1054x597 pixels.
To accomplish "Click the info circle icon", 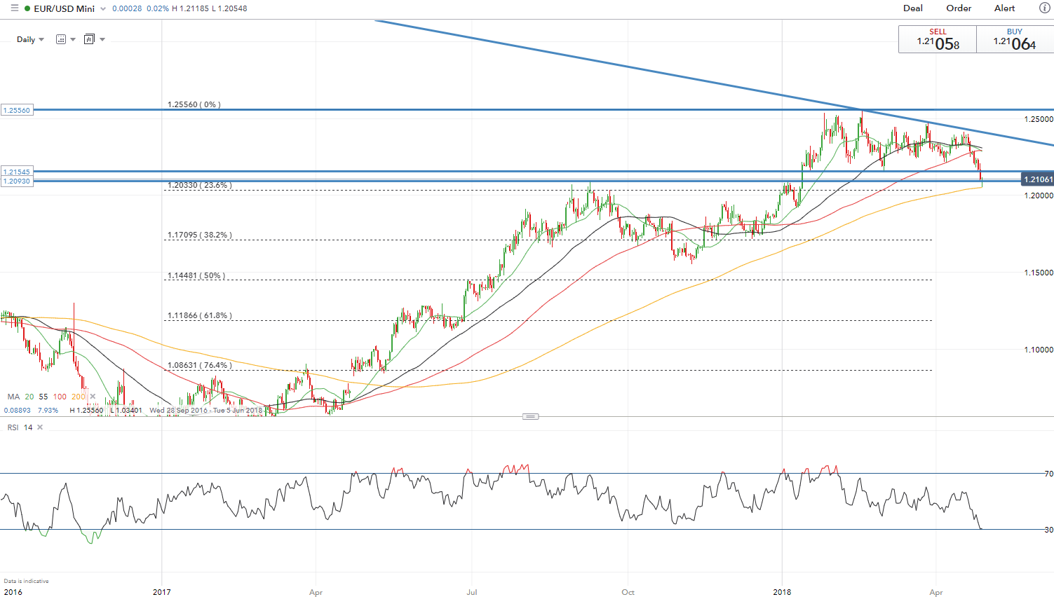I will point(1044,8).
